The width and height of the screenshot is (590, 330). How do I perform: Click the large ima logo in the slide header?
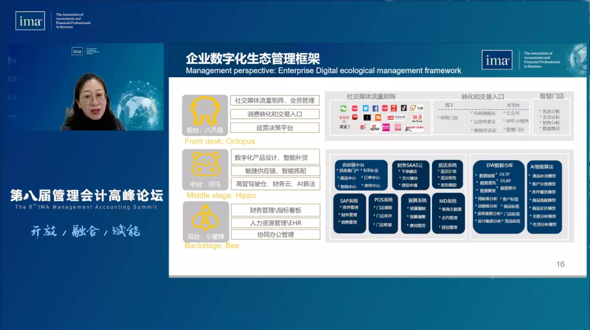tap(497, 60)
